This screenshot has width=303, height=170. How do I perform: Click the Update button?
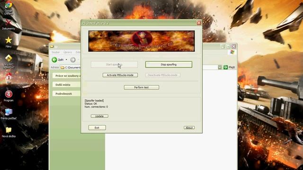[99, 116]
